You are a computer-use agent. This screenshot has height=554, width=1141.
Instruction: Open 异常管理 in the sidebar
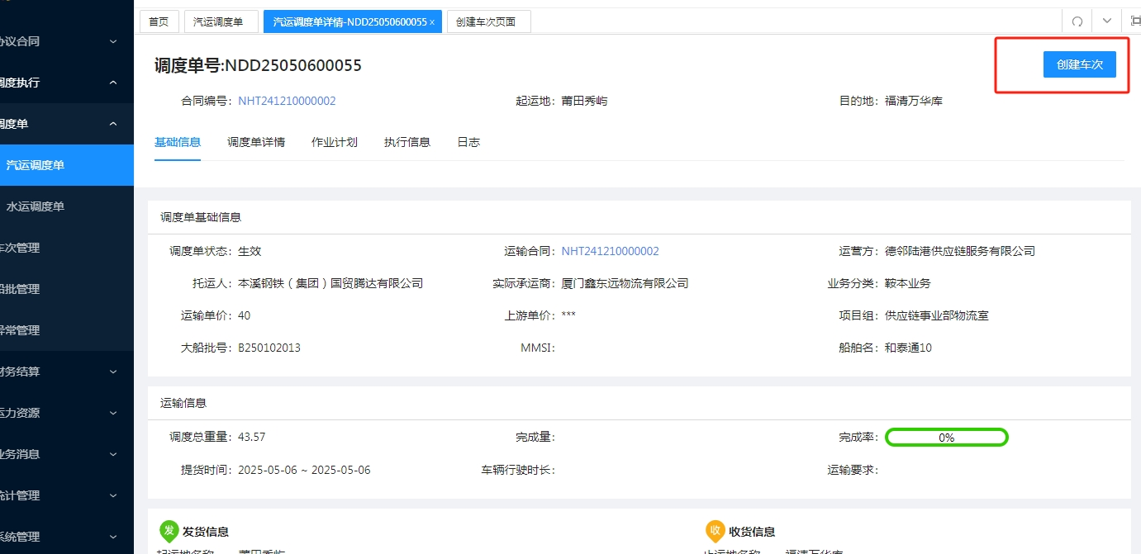(x=67, y=330)
